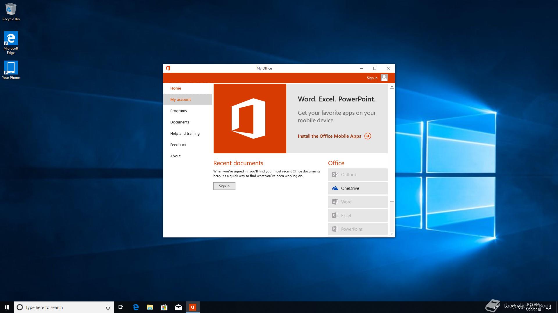Viewport: 558px width, 313px height.
Task: Open Help and training
Action: [x=188, y=133]
